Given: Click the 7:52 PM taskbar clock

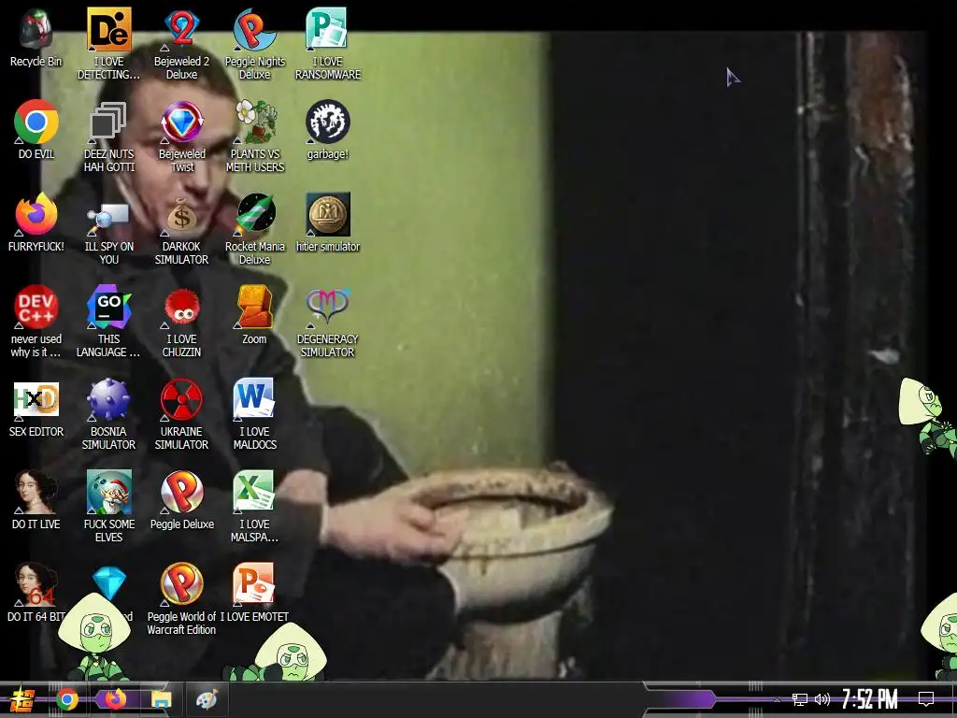Looking at the screenshot, I should [870, 699].
